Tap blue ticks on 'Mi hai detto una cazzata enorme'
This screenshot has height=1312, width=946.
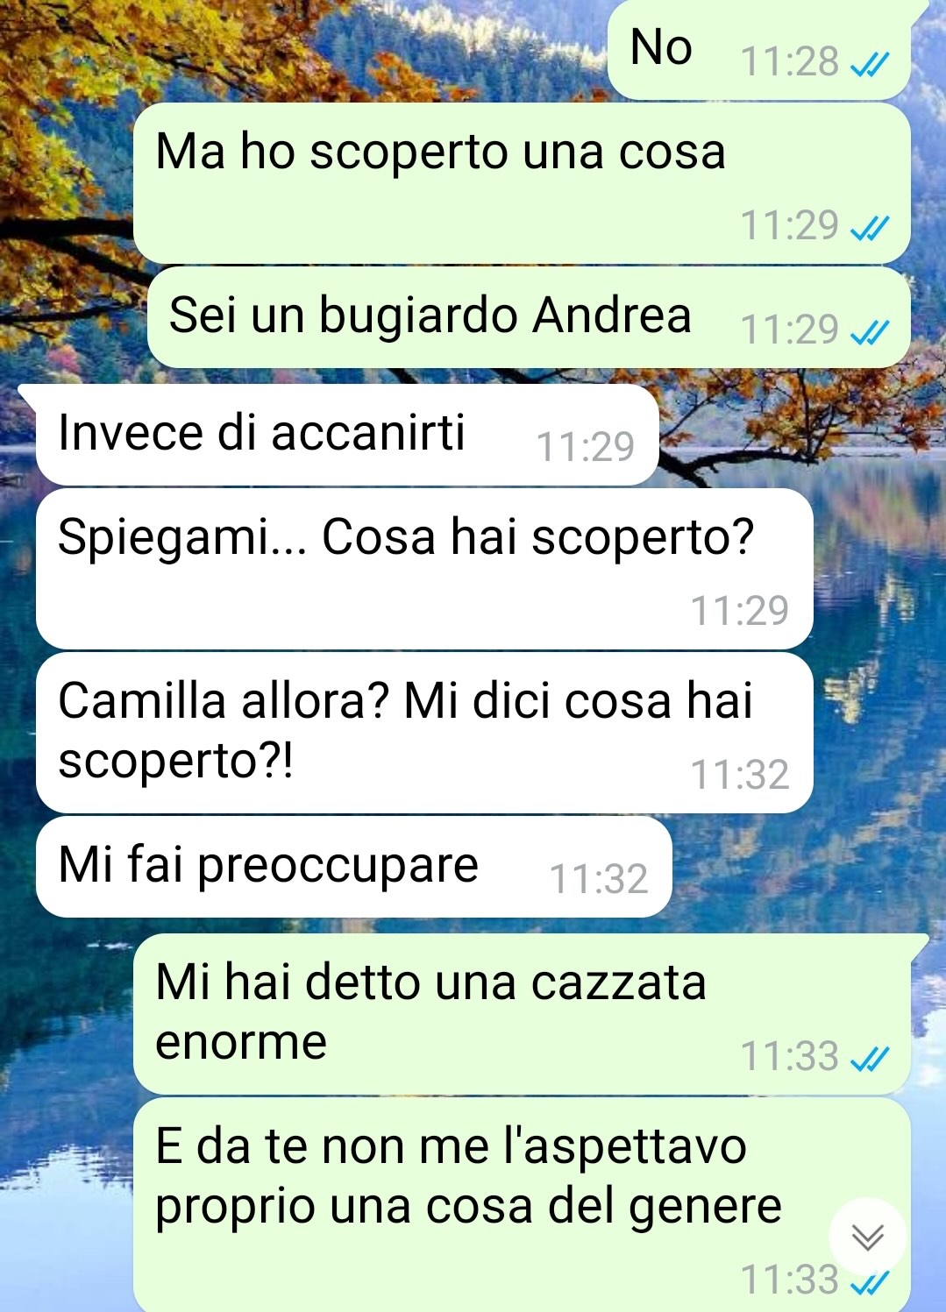coord(871,1058)
